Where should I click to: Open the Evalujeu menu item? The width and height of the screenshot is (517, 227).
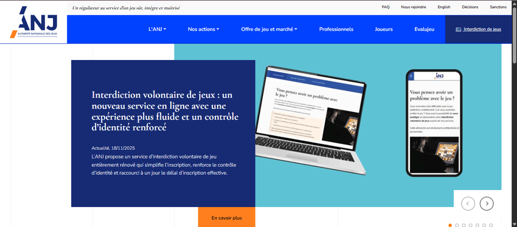425,29
